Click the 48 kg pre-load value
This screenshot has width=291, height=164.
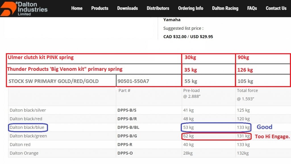pyautogui.click(x=188, y=119)
